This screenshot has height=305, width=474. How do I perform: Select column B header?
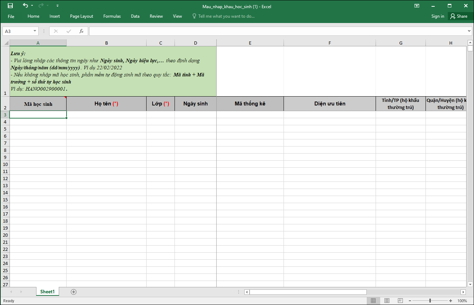click(106, 43)
